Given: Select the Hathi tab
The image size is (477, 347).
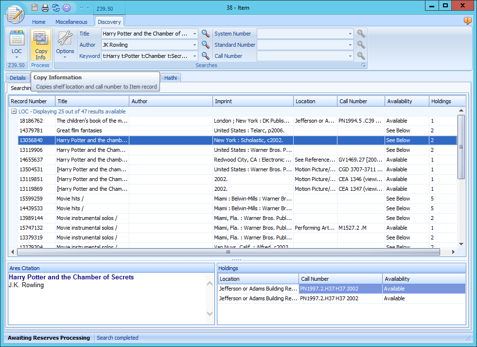Looking at the screenshot, I should (x=171, y=78).
